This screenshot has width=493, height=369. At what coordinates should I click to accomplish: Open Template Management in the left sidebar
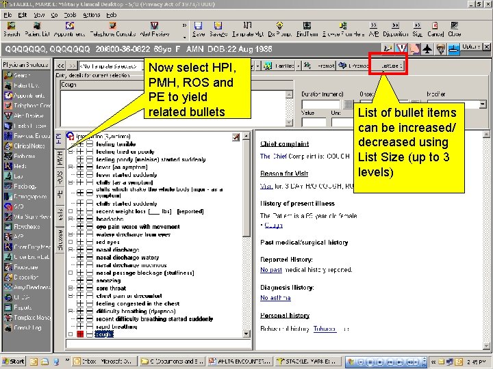pos(27,318)
